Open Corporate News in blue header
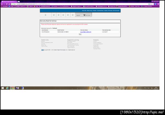This screenshot has height=115, width=165. (100, 11)
